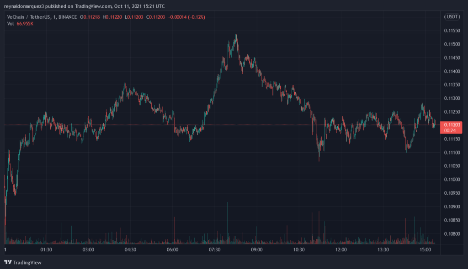Click the 12:00 time axis label
Viewport: 468px width, 269px height.
[x=341, y=250]
